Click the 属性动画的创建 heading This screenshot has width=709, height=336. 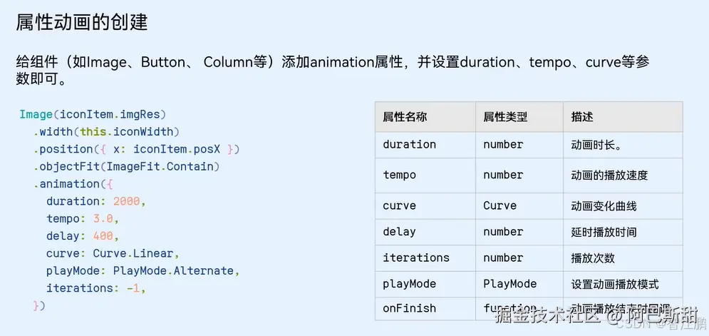[81, 22]
